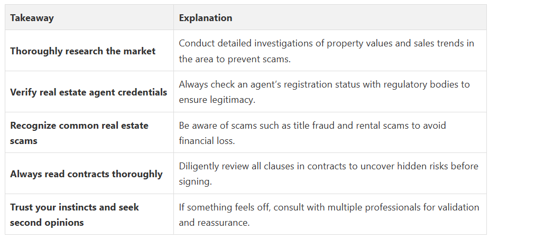Click explanation starting 'Conduct detailed investigations'

(x=326, y=51)
